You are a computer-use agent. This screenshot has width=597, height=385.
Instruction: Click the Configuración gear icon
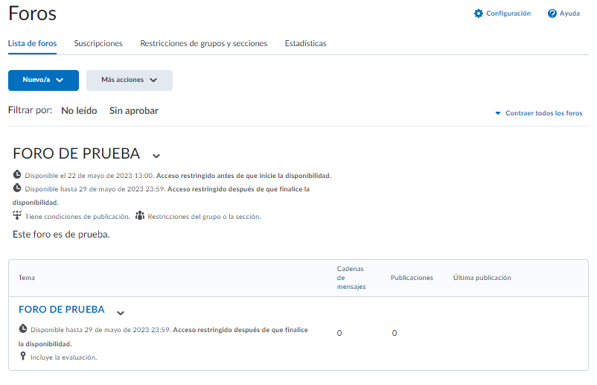pos(479,13)
